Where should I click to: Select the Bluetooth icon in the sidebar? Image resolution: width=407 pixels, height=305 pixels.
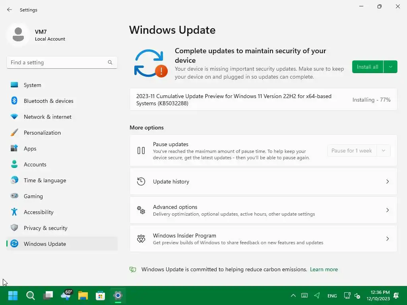[14, 100]
